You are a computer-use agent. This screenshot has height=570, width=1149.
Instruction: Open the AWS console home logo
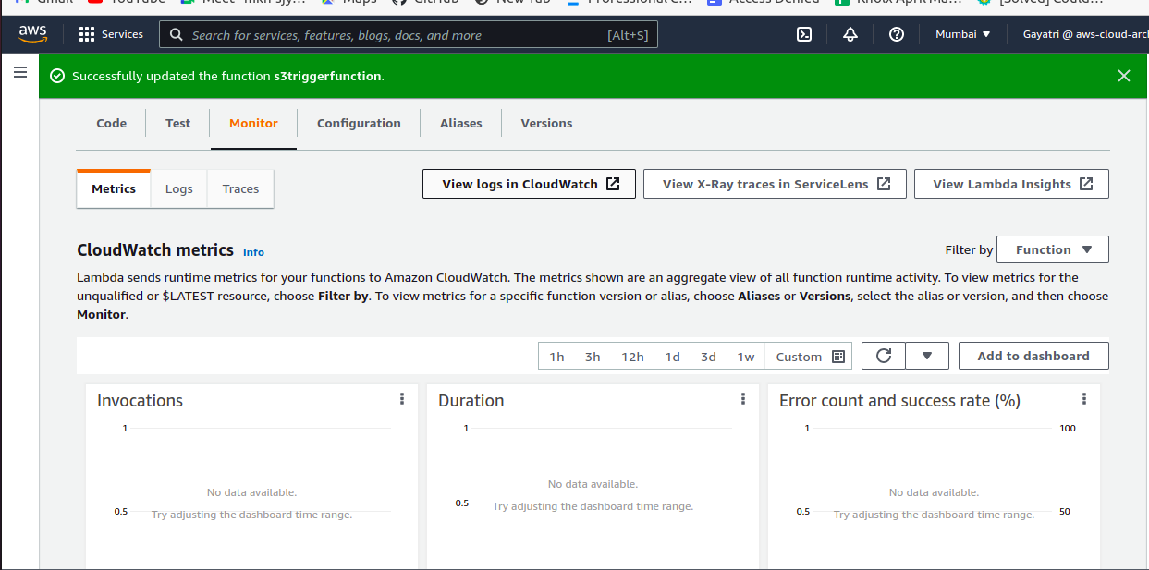coord(32,34)
